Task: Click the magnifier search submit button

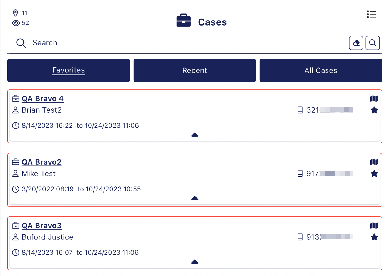Action: (x=372, y=43)
